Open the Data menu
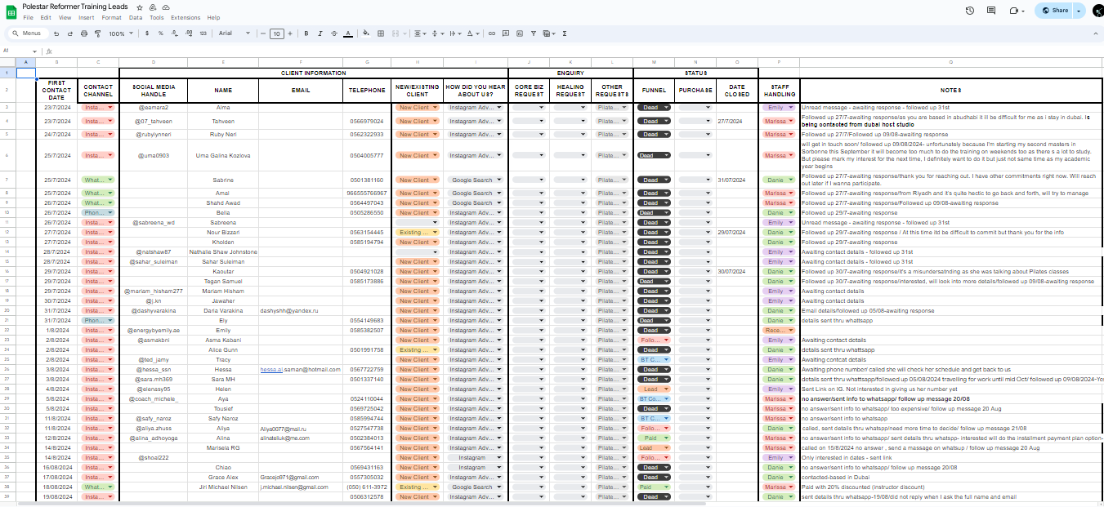Viewport: 1104px width, 507px height. 136,17
